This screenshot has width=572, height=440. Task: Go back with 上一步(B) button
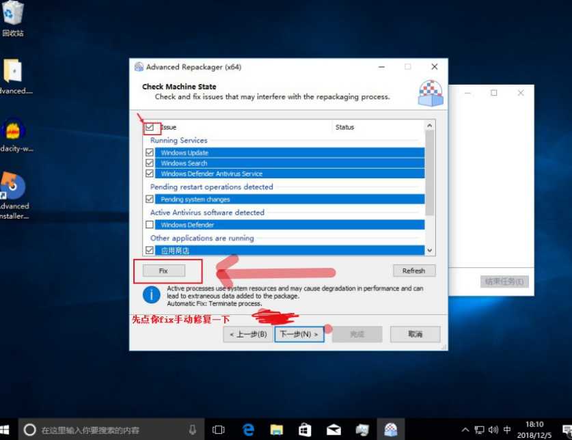coord(249,334)
